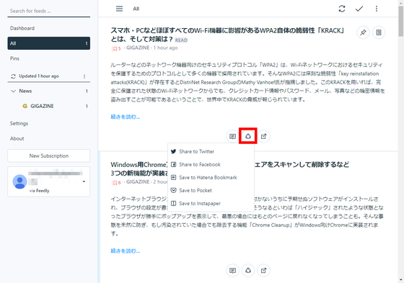This screenshot has width=404, height=283.
Task: Select Save to Pocket
Action: point(211,190)
